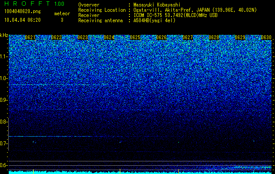Click the meteor echo dot near 0627
The image size is (275, 174).
[178, 142]
